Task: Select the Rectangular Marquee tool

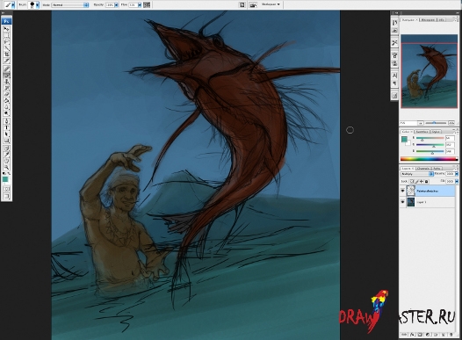Action: [x=6, y=35]
